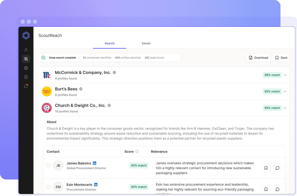The image size is (297, 196).
Task: Open the deep search tool in the sidebar
Action: click(26, 59)
